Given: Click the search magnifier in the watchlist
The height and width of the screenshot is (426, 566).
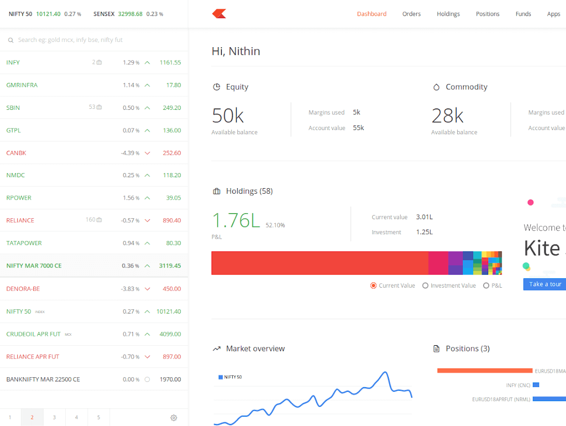Looking at the screenshot, I should pyautogui.click(x=10, y=39).
